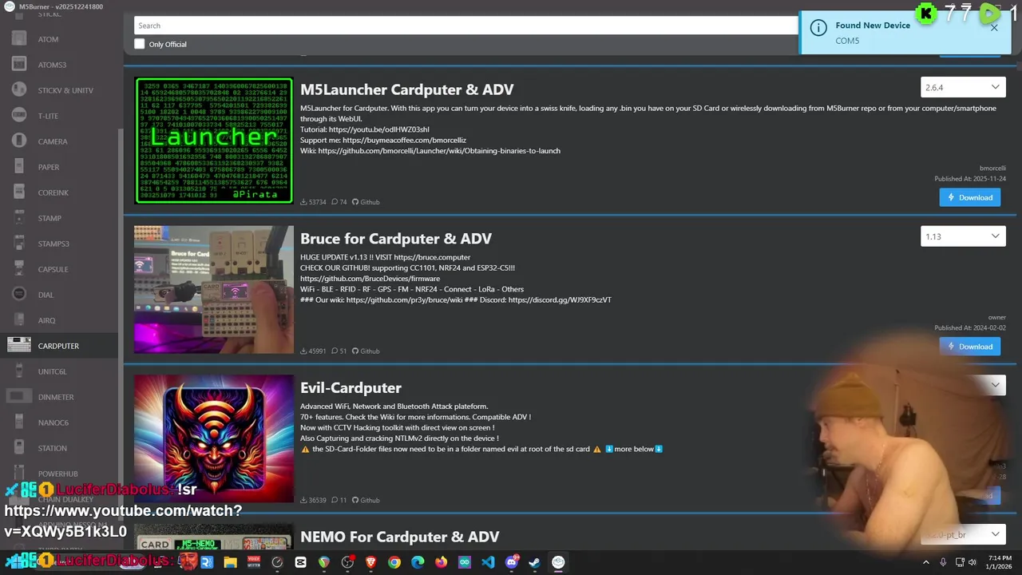Open version dropdown for M5Launcher 2.6.4
The image size is (1022, 575).
tap(963, 87)
